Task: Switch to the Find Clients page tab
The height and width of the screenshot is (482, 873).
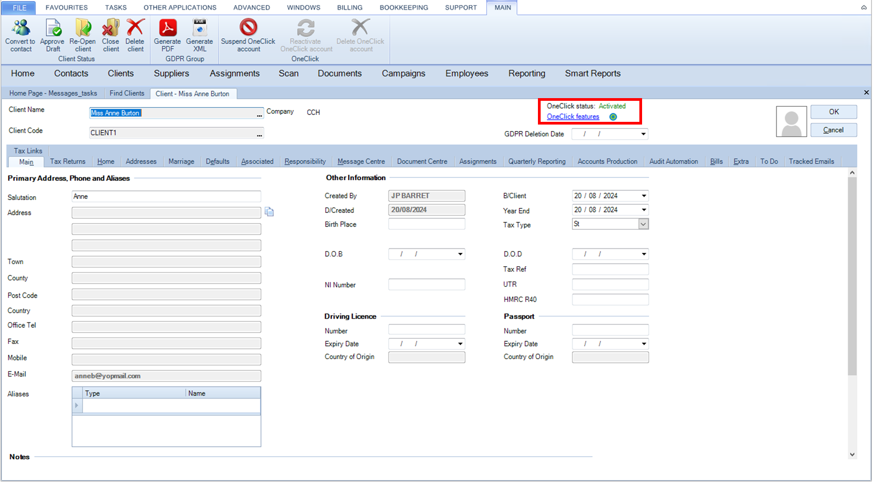Action: click(127, 93)
